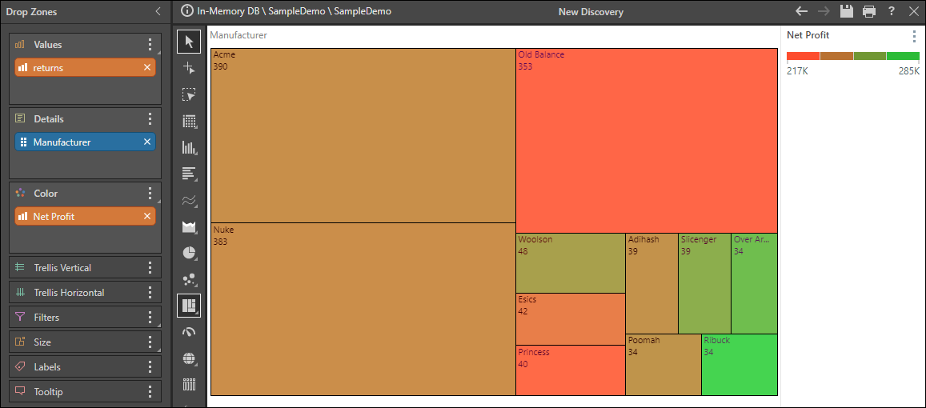The image size is (926, 408).
Task: Open Size zone options menu
Action: [150, 342]
